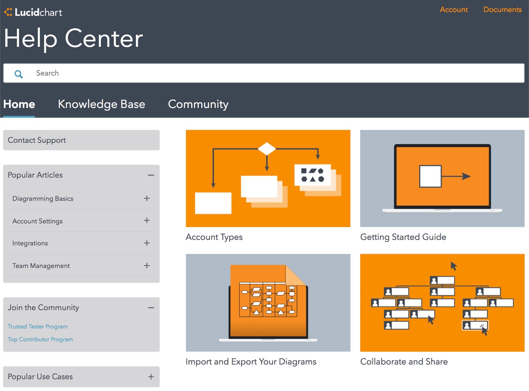Viewport: 529px width, 391px height.
Task: Open the Top Contributor Program link
Action: tap(40, 339)
